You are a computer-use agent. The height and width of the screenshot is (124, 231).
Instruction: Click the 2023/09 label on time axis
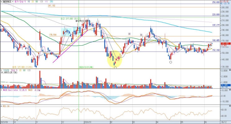coord(4,122)
